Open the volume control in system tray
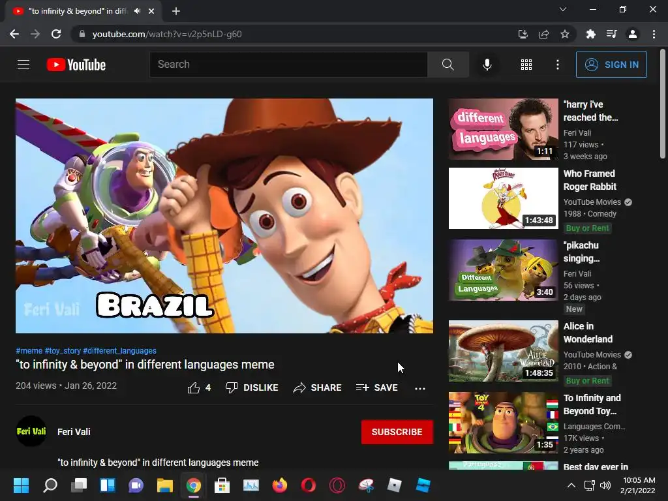 coord(605,485)
